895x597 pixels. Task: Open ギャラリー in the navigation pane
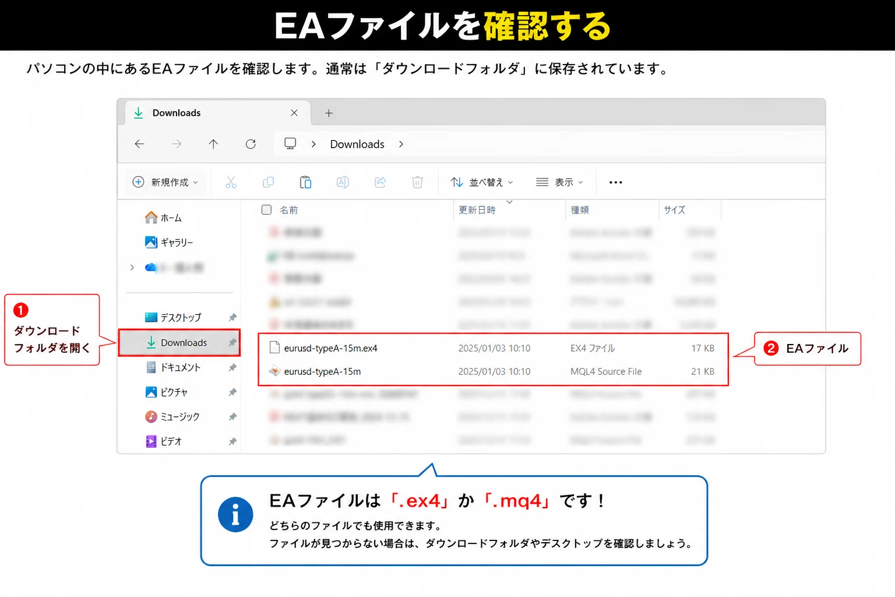[x=169, y=243]
